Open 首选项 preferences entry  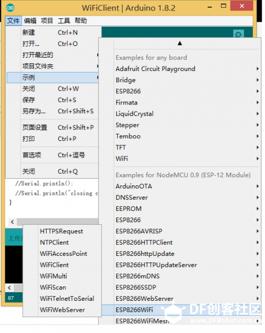tap(53, 155)
